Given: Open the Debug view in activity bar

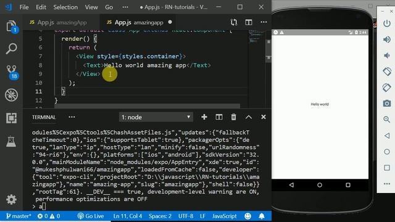Looking at the screenshot, I should tap(11, 95).
